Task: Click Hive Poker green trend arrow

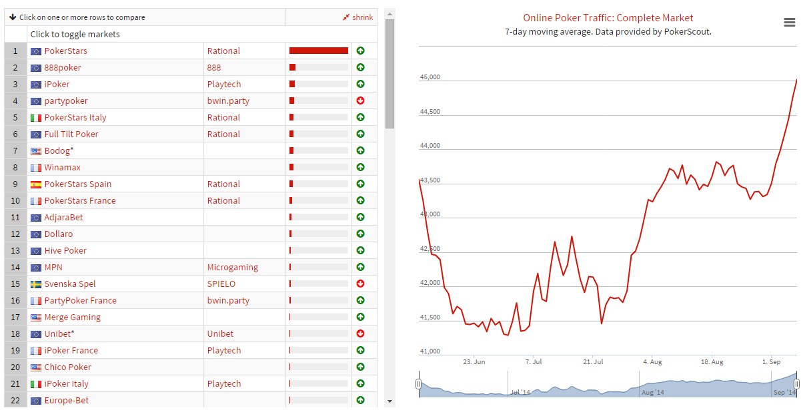Action: pos(361,250)
